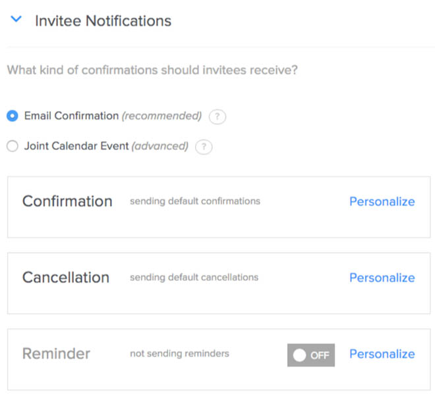Open help icon beside Joint Calendar Event
The image size is (435, 394).
(x=204, y=147)
